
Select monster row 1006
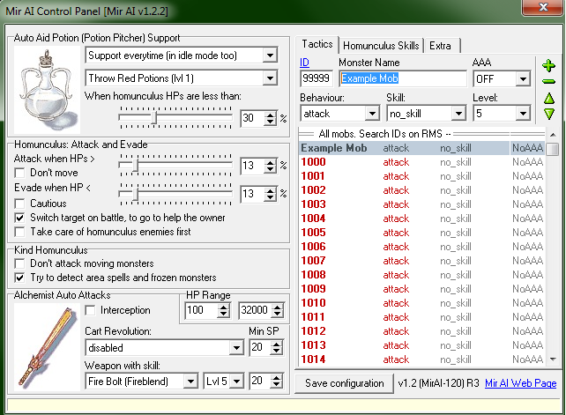(x=421, y=247)
